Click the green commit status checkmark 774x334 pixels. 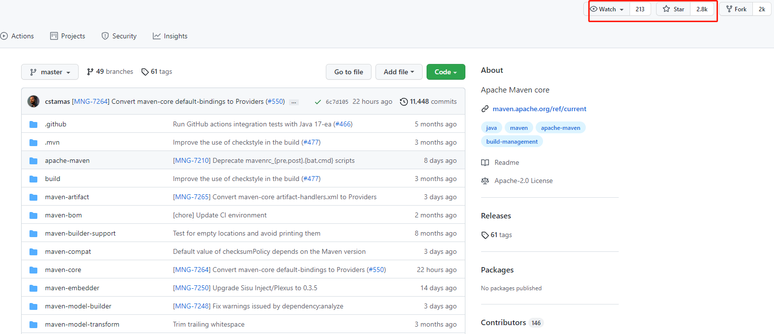click(x=318, y=102)
